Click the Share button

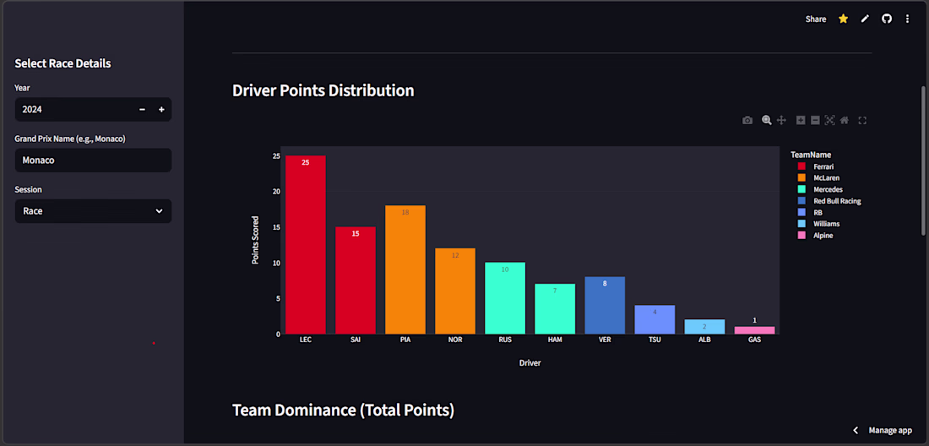(x=815, y=19)
